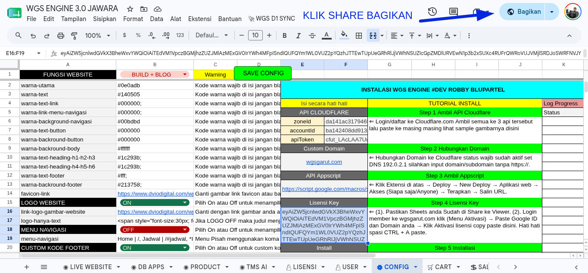
Task: Decrease font size minus button
Action: tap(242, 35)
